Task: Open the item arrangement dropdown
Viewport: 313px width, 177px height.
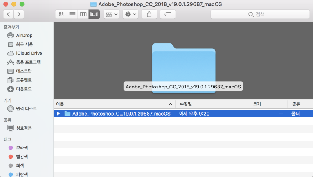Action: point(112,14)
